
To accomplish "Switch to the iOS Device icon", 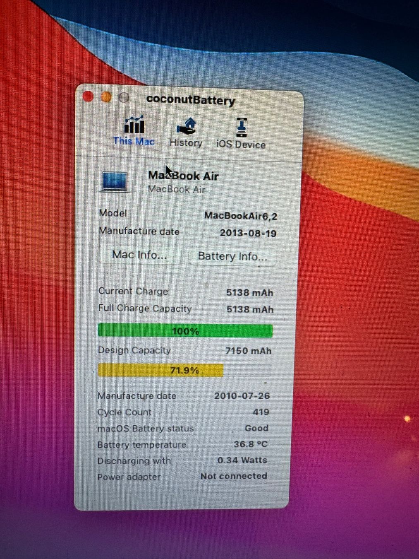I will click(241, 128).
